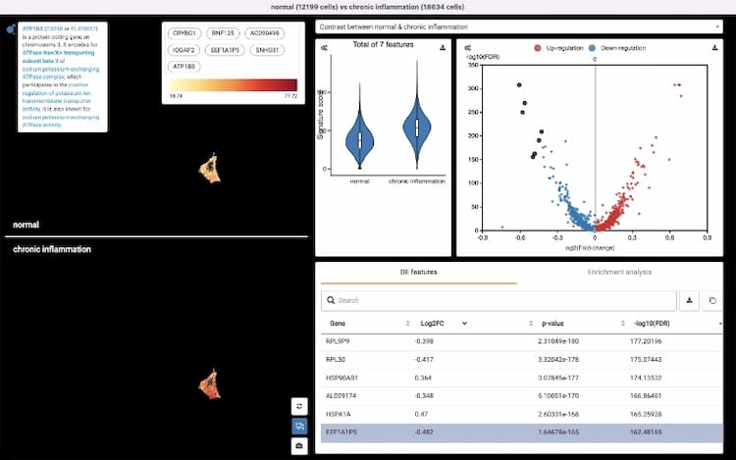Select the DE features tab

pos(418,272)
